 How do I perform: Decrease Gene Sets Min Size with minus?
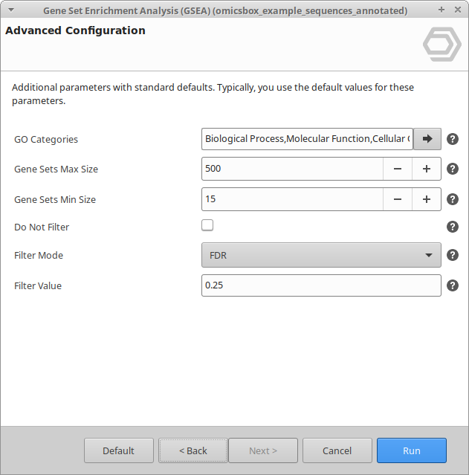[x=398, y=199]
